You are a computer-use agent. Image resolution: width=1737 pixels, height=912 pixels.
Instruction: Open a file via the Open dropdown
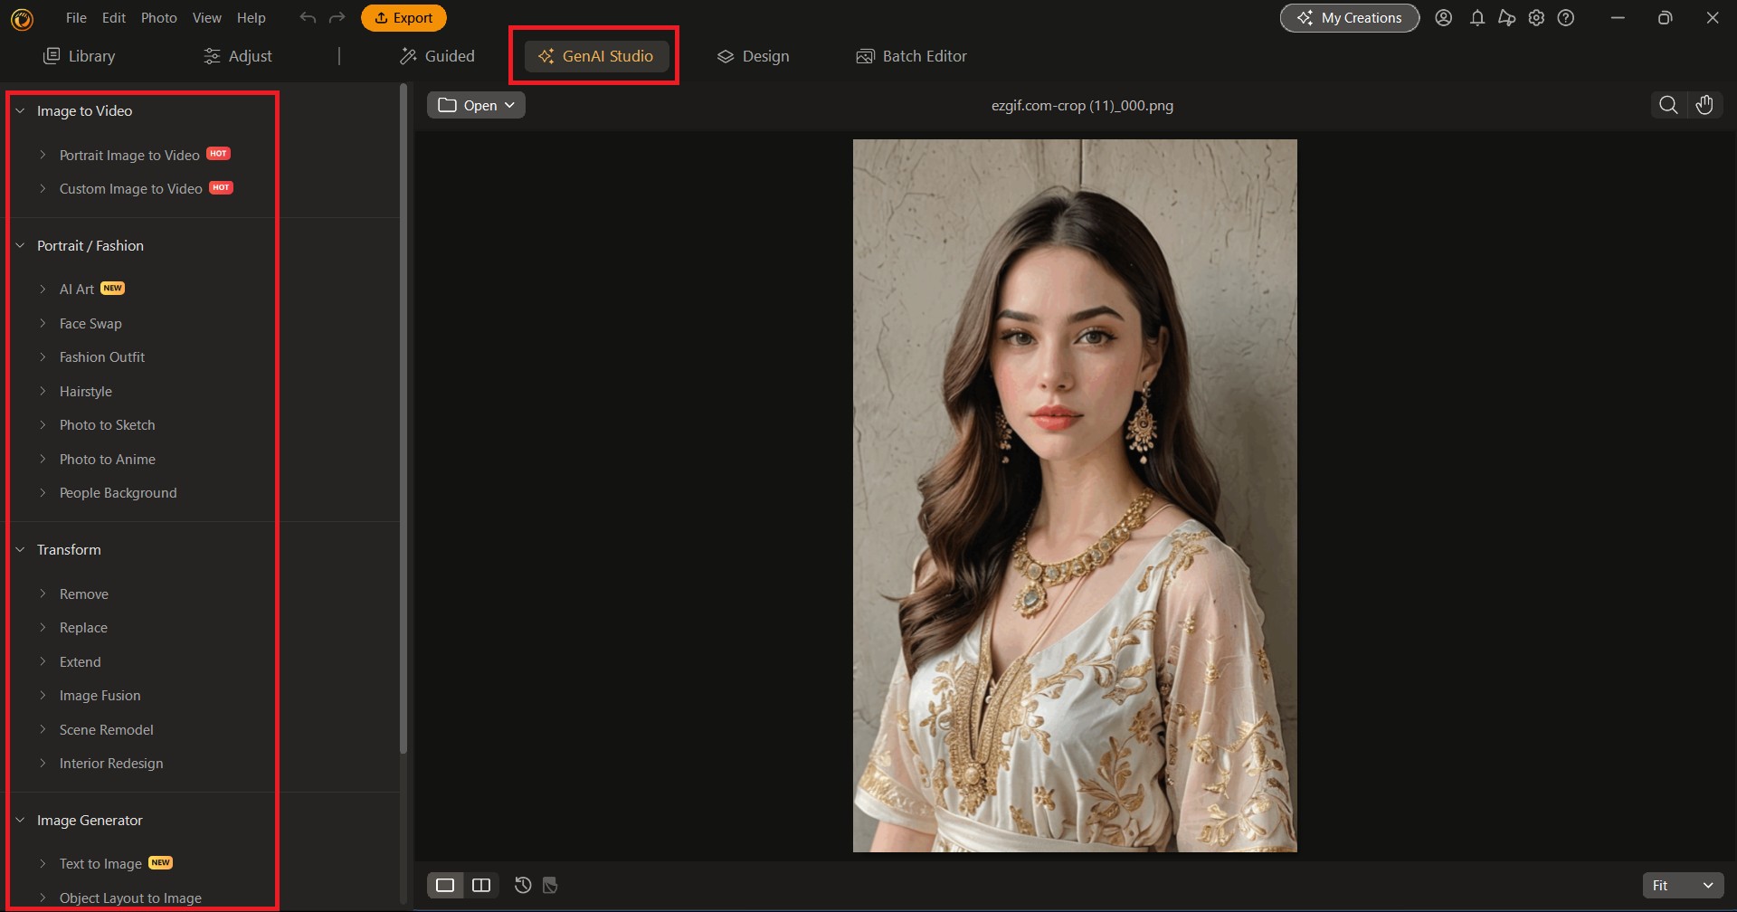475,104
